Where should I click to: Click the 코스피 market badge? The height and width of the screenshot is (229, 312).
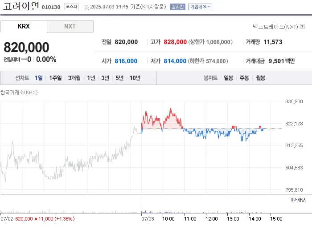click(71, 7)
